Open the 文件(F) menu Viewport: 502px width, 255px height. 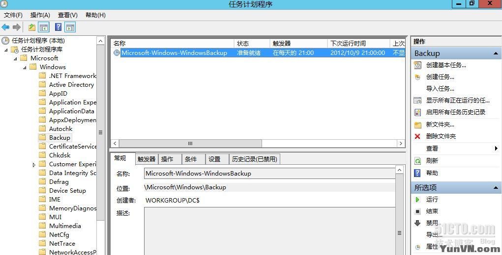click(x=13, y=15)
